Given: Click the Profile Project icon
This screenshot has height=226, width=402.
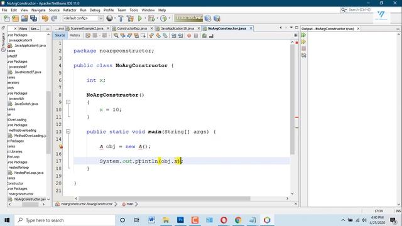Looking at the screenshot, I should 163,18.
